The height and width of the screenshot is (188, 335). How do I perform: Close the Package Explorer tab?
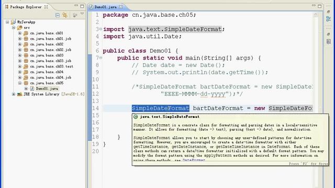point(46,7)
